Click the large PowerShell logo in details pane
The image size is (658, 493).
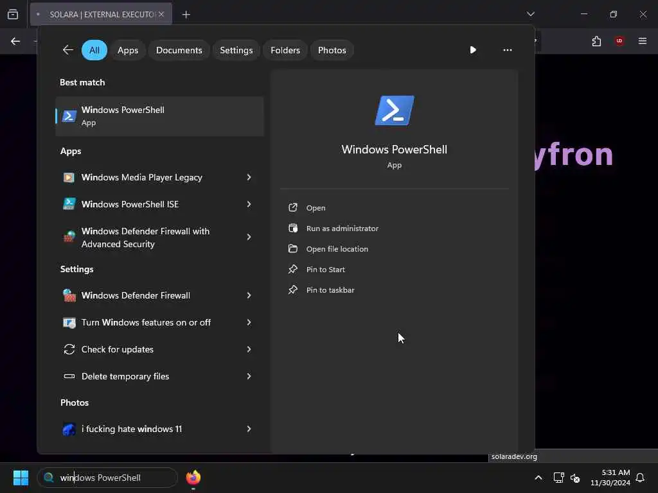coord(395,110)
